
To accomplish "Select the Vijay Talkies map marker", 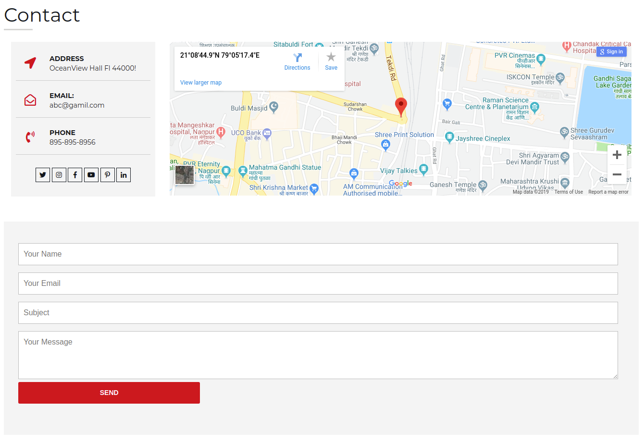I will tap(423, 169).
